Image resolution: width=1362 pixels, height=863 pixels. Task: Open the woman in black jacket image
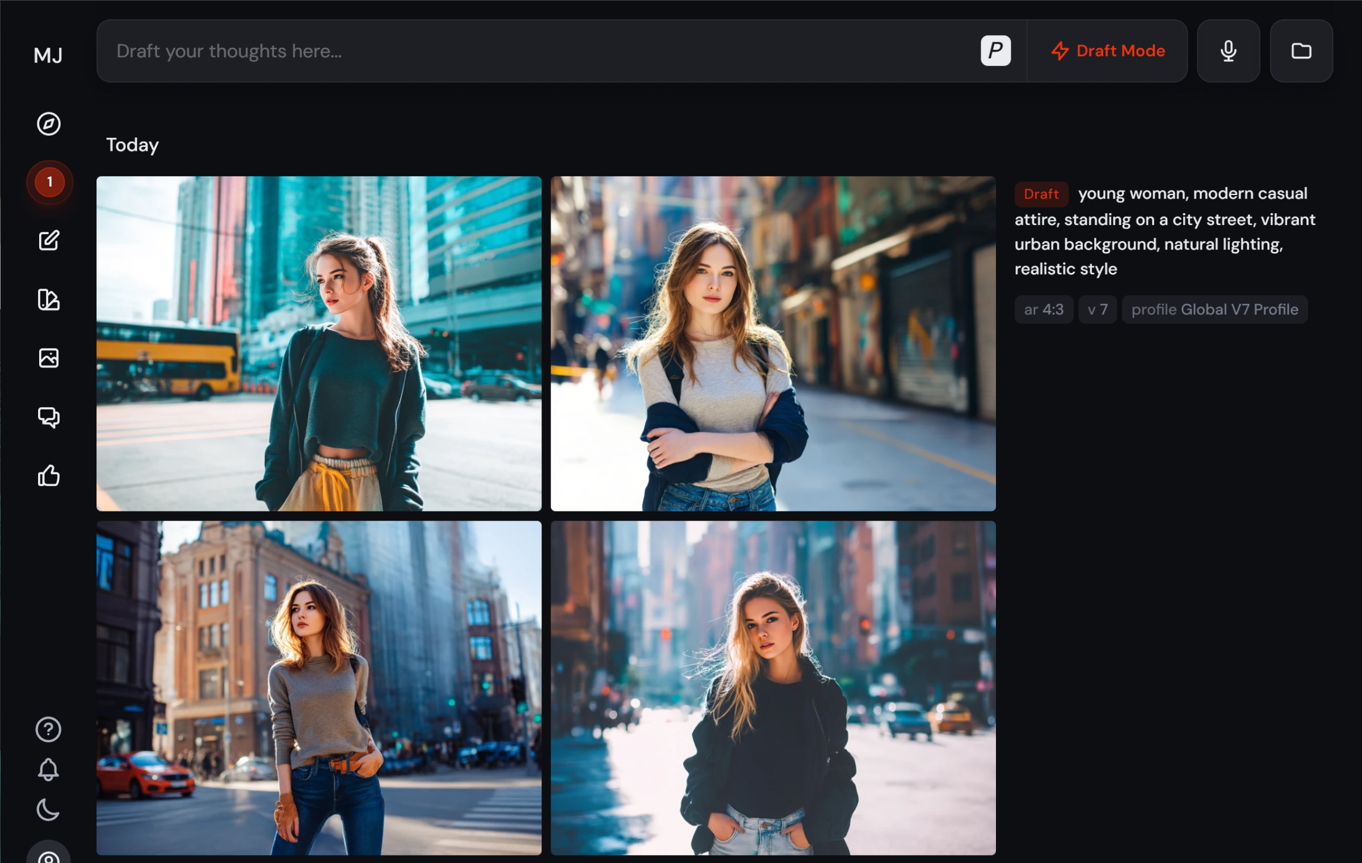click(773, 688)
